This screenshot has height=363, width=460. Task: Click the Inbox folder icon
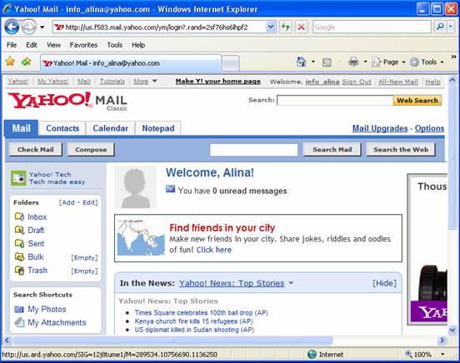[x=19, y=216]
